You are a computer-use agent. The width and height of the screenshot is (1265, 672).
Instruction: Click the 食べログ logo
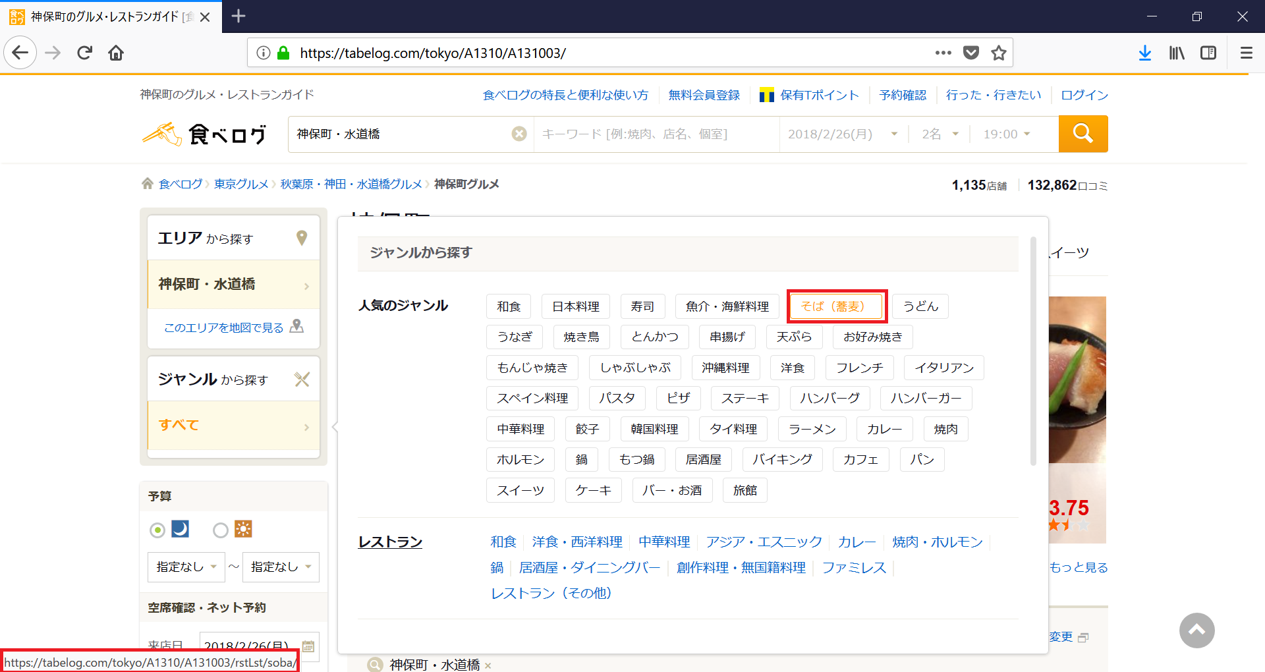204,134
